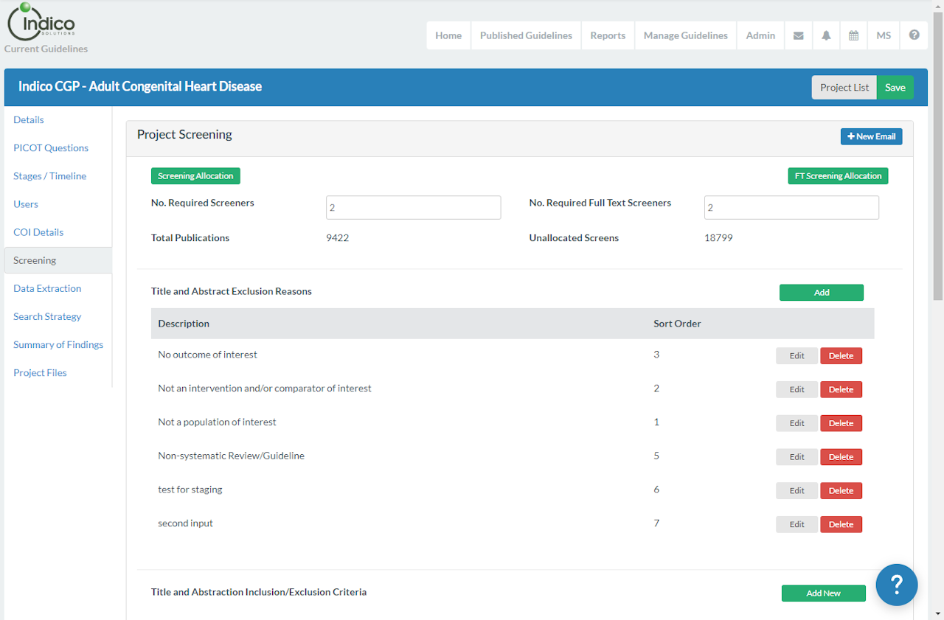
Task: Go to Published Guidelines
Action: (526, 35)
